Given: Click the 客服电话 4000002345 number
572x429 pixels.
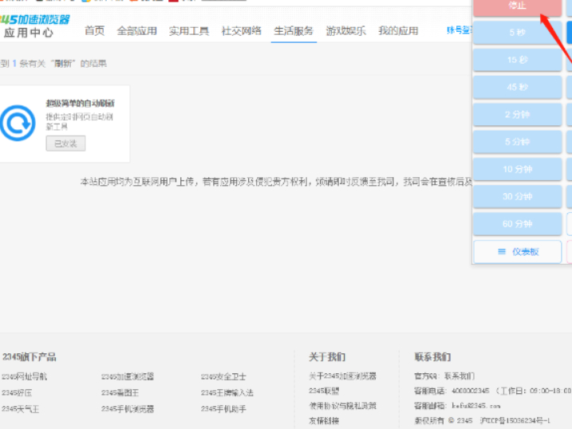Looking at the screenshot, I should coord(471,391).
